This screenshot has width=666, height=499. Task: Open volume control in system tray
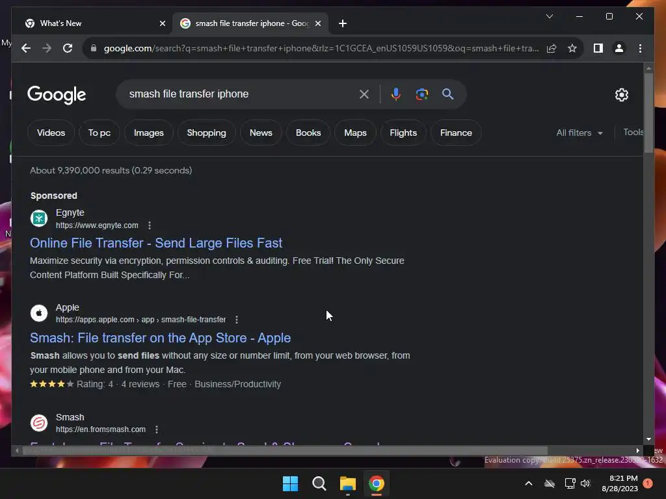[x=586, y=483]
